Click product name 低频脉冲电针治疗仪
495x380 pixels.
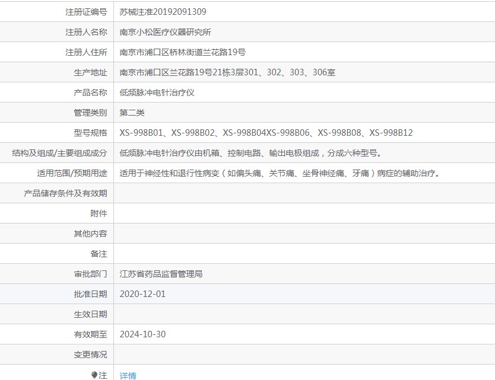pos(157,92)
